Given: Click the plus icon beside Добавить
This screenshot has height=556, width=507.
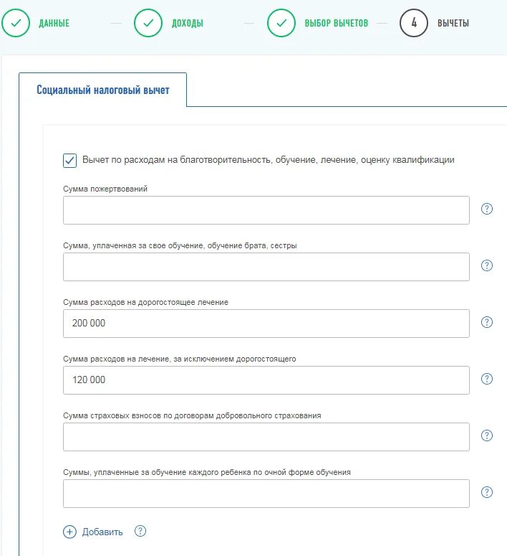Looking at the screenshot, I should (69, 532).
